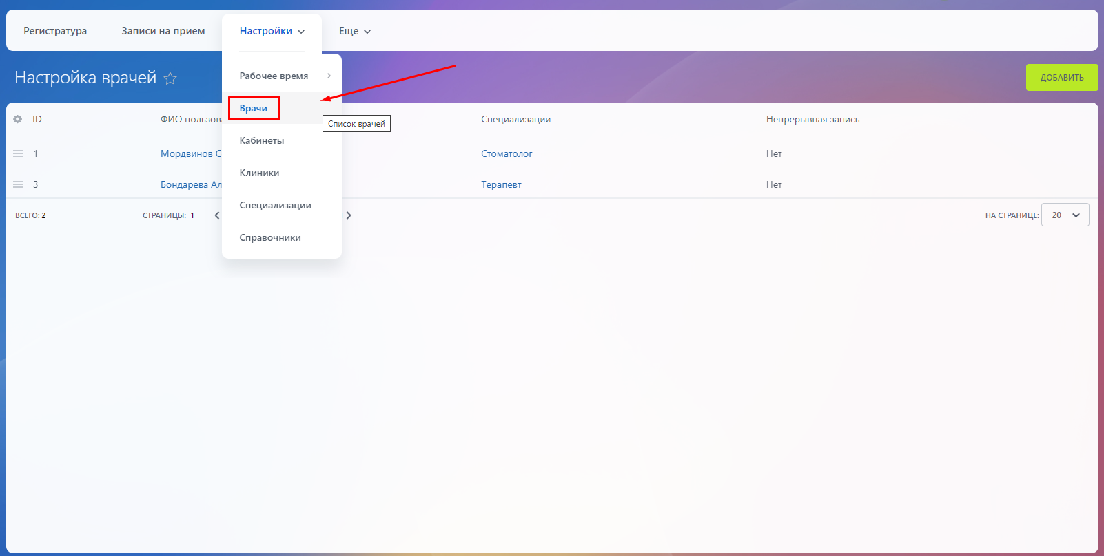The width and height of the screenshot is (1104, 556).
Task: Open the Терапевт specialization link
Action: point(501,184)
